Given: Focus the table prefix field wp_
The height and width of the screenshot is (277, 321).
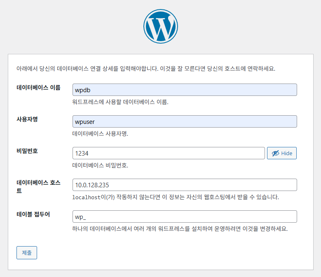Looking at the screenshot, I should [x=185, y=216].
